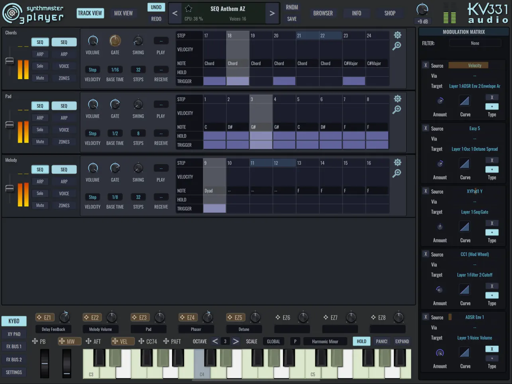512x384 pixels.
Task: Open the FX BUS 1 tab
Action: (14, 347)
